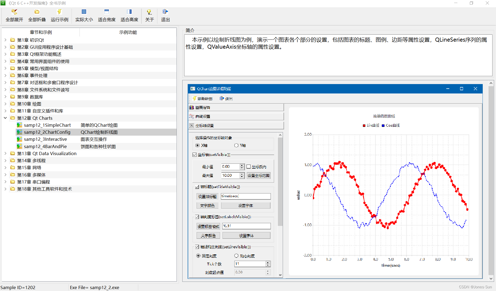Click the folder icon of 第9章 数据库

13,96
